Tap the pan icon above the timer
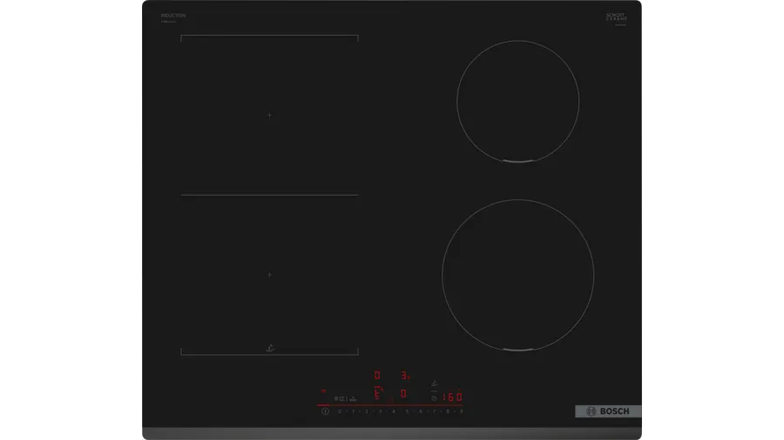Image resolution: width=784 pixels, height=440 pixels. pyautogui.click(x=434, y=383)
